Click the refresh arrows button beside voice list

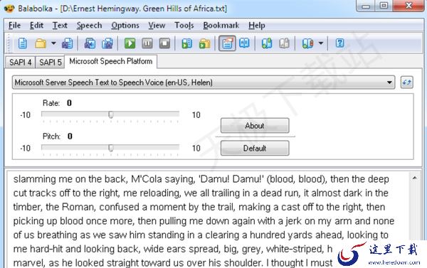coord(406,82)
